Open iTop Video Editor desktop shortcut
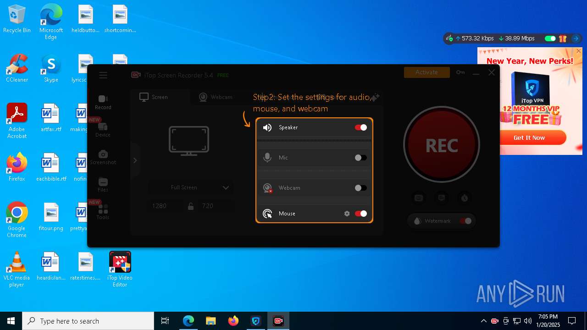Image resolution: width=587 pixels, height=330 pixels. pos(120,269)
